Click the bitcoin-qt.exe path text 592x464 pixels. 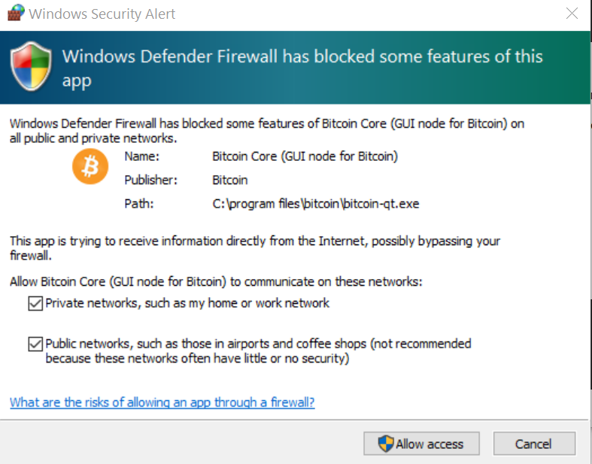pyautogui.click(x=316, y=204)
